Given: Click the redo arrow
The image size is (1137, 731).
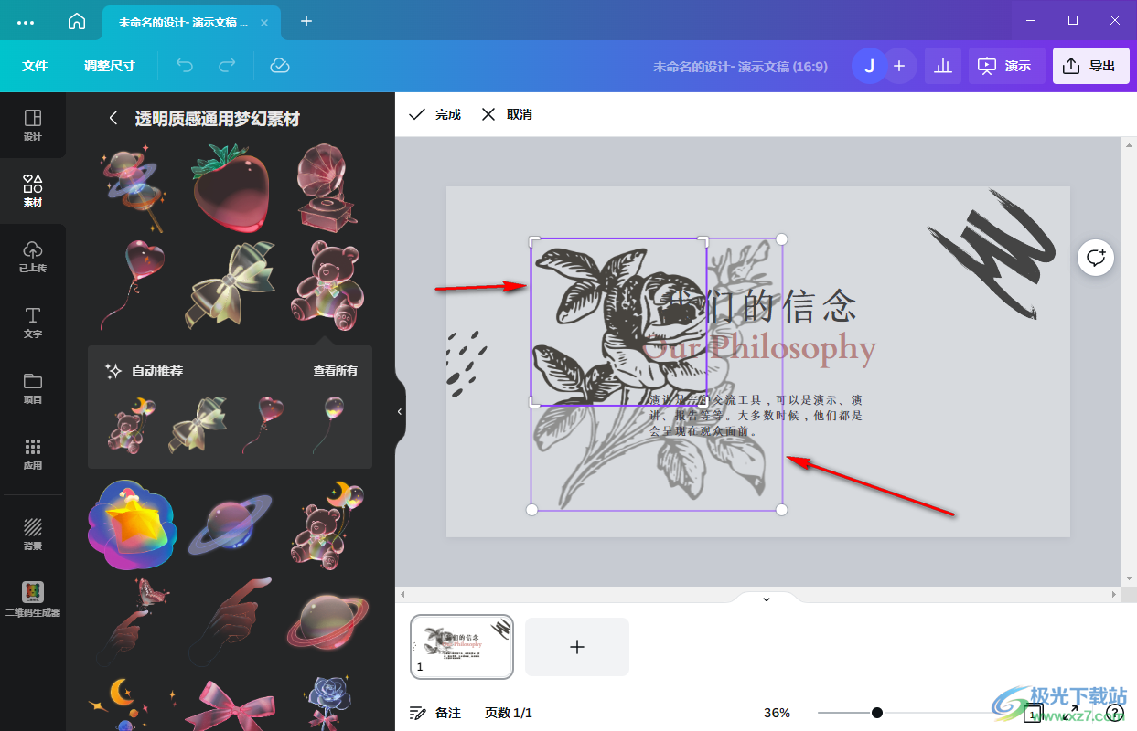Looking at the screenshot, I should (227, 66).
